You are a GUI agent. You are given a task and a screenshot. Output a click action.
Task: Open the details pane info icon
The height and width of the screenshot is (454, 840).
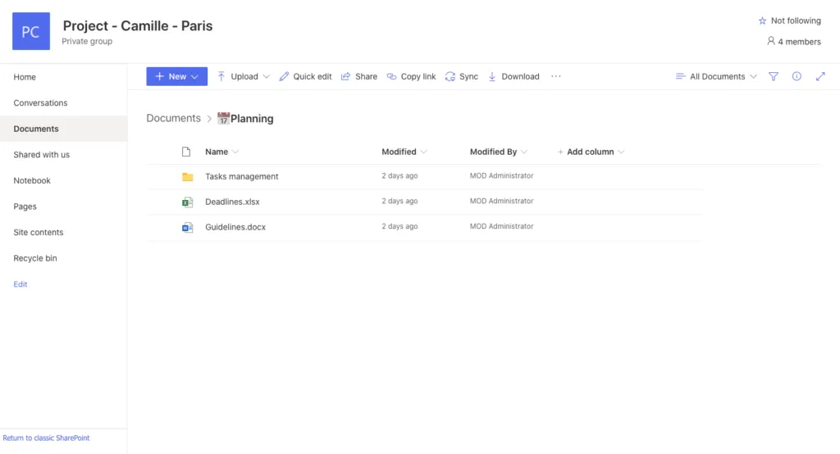[797, 76]
